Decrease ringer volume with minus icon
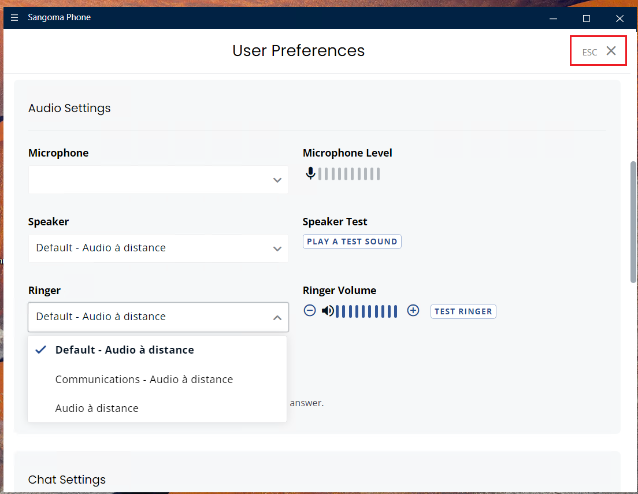638x494 pixels. [310, 310]
